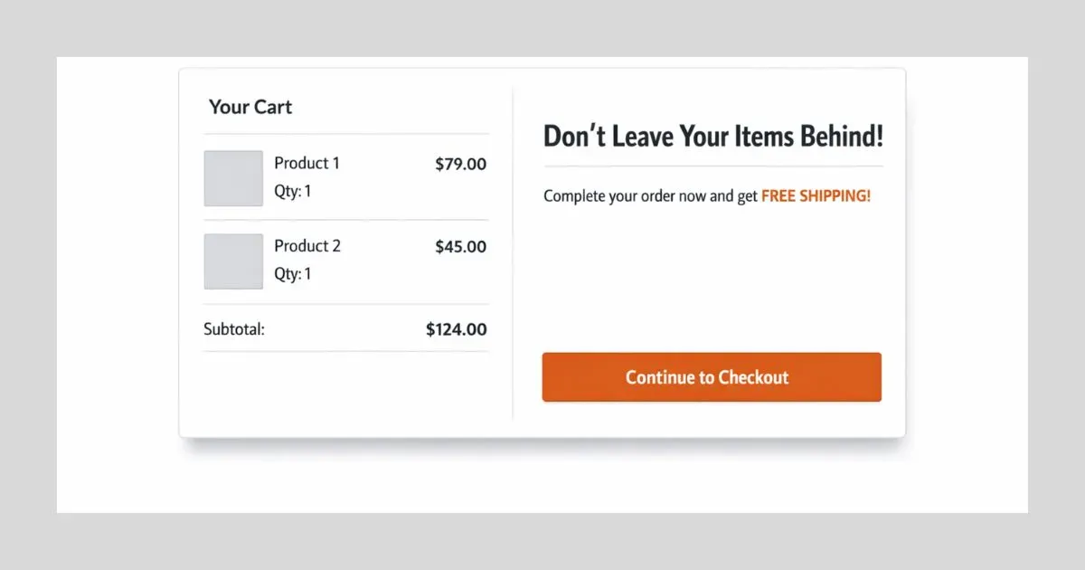The height and width of the screenshot is (570, 1085).
Task: Click the Product 2 thumbnail image
Action: [x=233, y=260]
